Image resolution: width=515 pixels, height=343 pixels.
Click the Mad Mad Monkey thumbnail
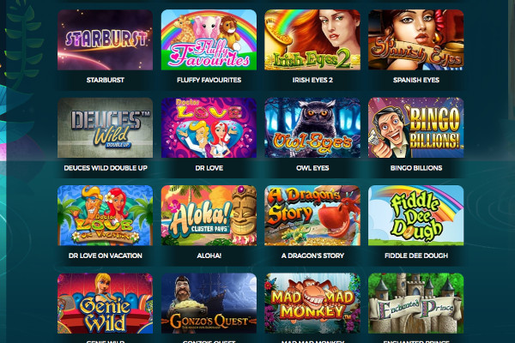[312, 304]
